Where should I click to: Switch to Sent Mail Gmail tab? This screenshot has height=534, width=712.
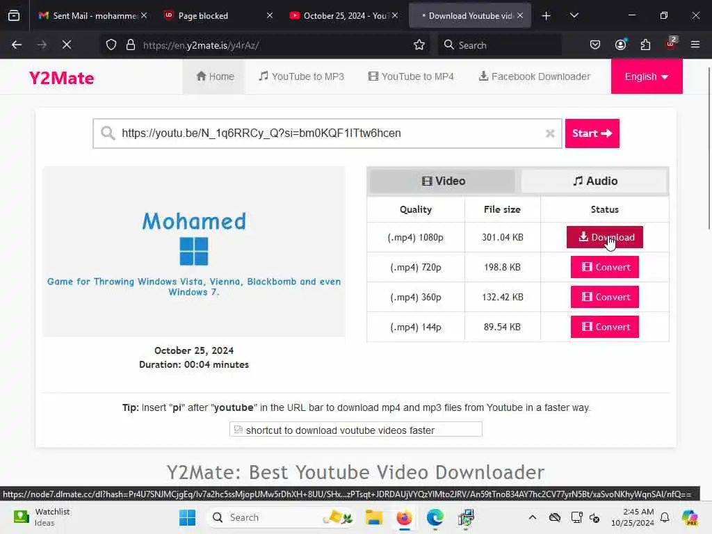(93, 15)
